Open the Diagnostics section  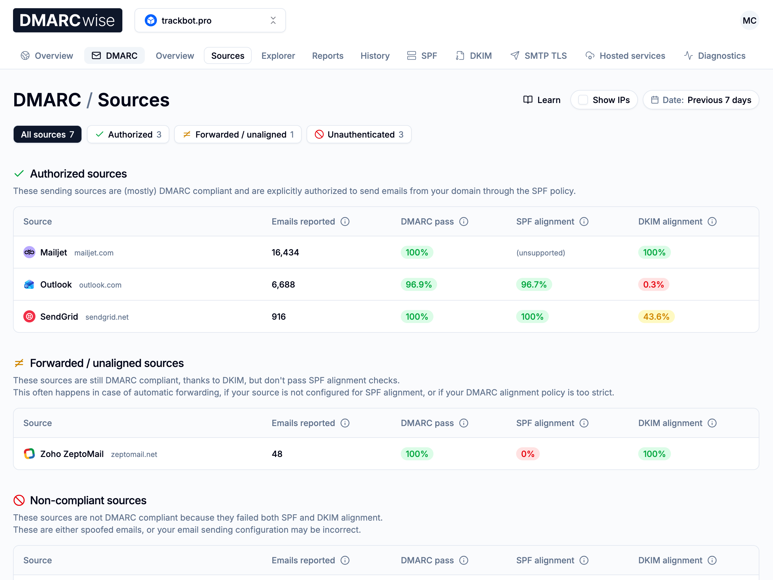(x=715, y=55)
